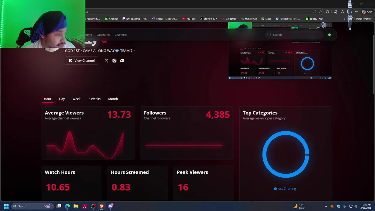Open the X (Twitter) social link icon
The image size is (375, 211).
point(107,61)
